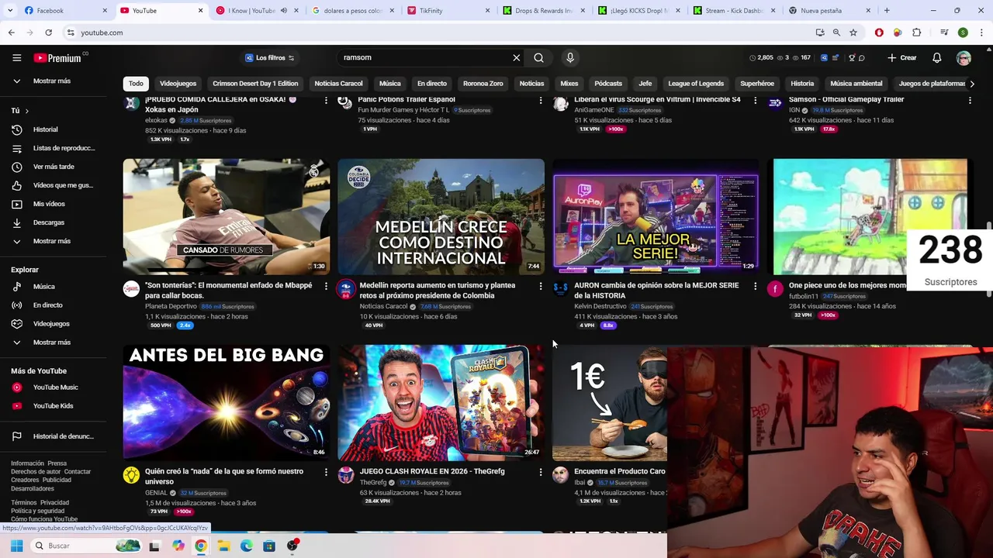
Task: Select the Crimson Desert Day 1 Edition chip
Action: click(255, 83)
